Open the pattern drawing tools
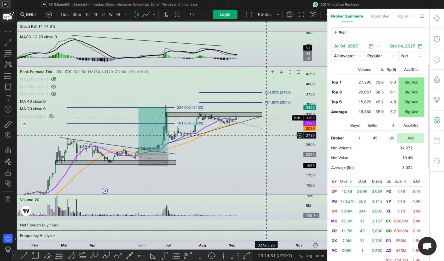 tap(8, 65)
